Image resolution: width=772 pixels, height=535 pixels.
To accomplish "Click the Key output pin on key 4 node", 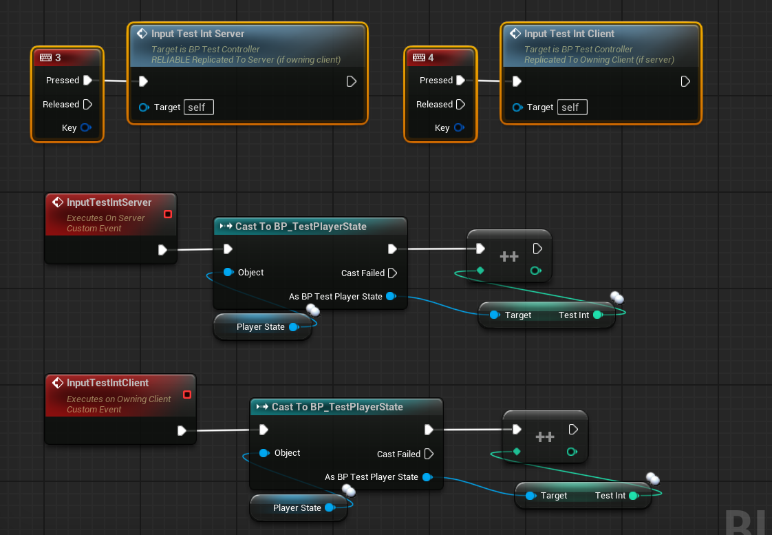I will tap(459, 127).
